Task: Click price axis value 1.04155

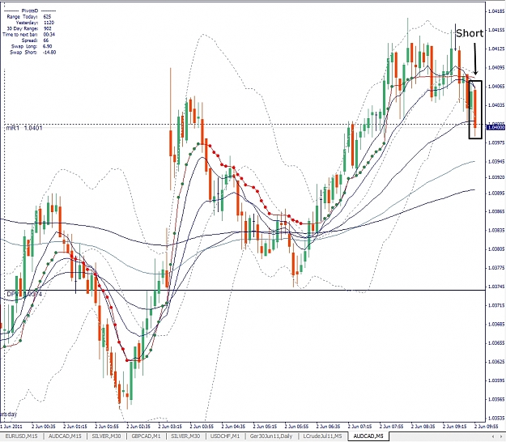Action: pos(496,30)
